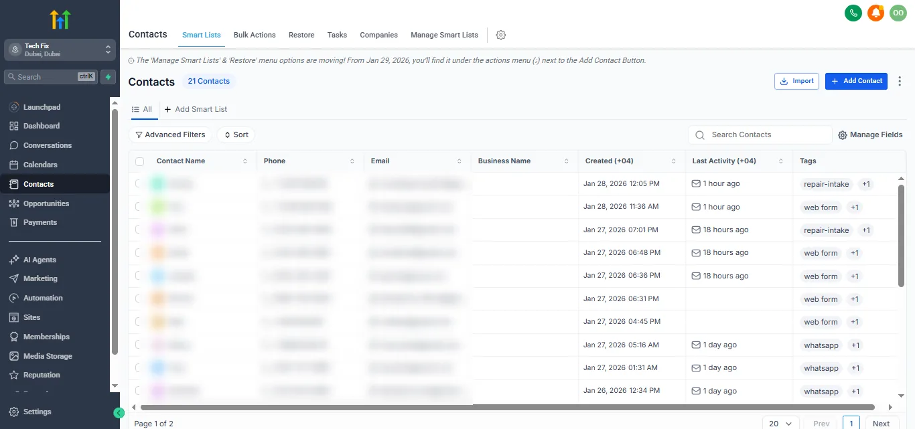Sort by the Email column arrows
Image resolution: width=915 pixels, height=429 pixels.
tap(460, 161)
